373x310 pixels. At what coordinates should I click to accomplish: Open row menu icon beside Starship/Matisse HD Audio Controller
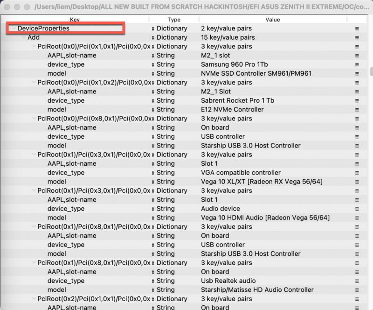[x=357, y=290]
